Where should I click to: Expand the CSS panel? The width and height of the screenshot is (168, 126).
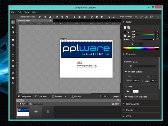(x=123, y=116)
